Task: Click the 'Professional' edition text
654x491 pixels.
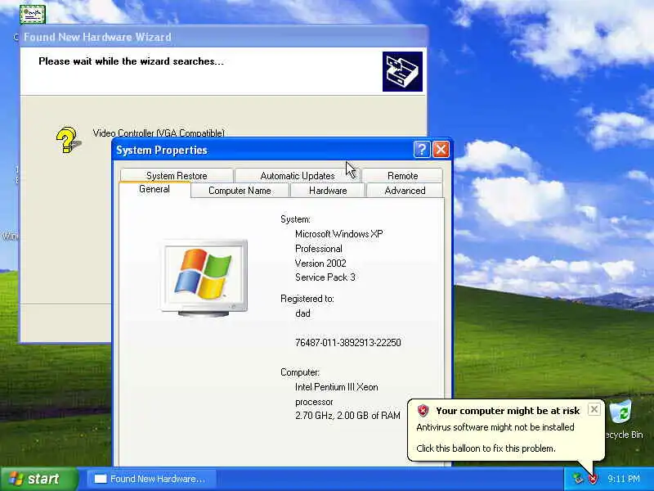Action: pyautogui.click(x=319, y=249)
